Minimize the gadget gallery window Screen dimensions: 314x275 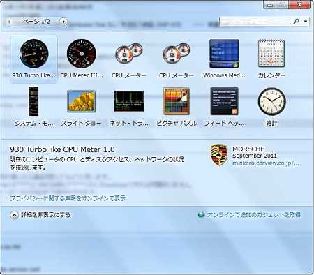[x=270, y=5]
